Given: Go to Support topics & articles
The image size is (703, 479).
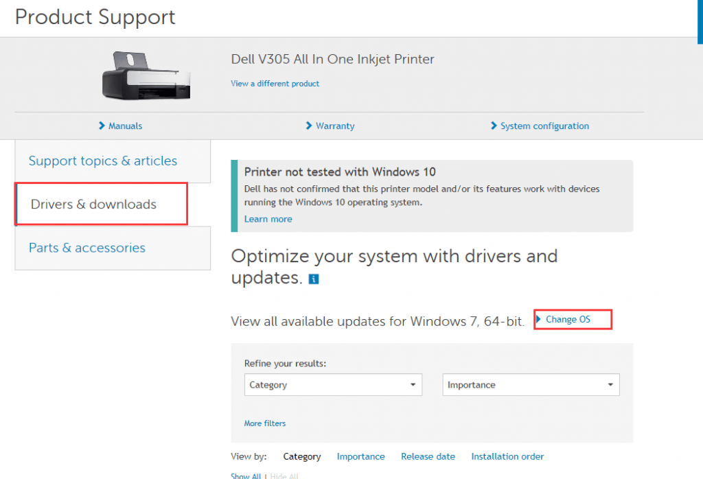Looking at the screenshot, I should coord(103,161).
